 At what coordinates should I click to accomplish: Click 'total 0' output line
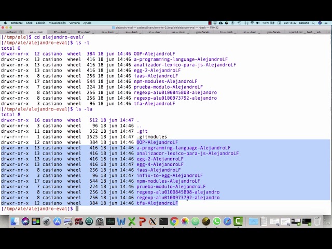(11, 48)
